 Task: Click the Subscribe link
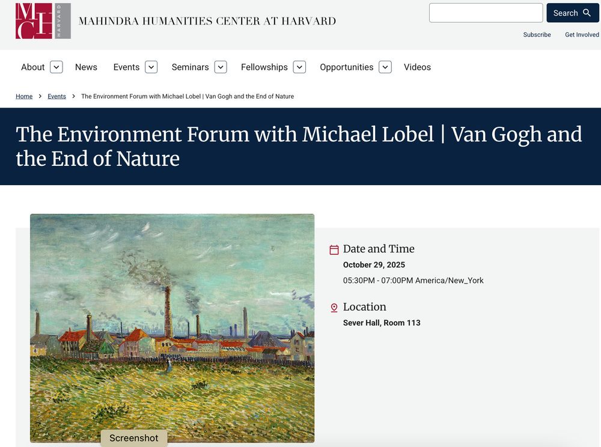537,34
